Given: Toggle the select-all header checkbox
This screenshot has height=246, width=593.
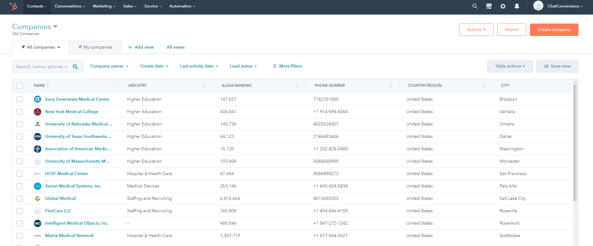Looking at the screenshot, I should pos(20,86).
